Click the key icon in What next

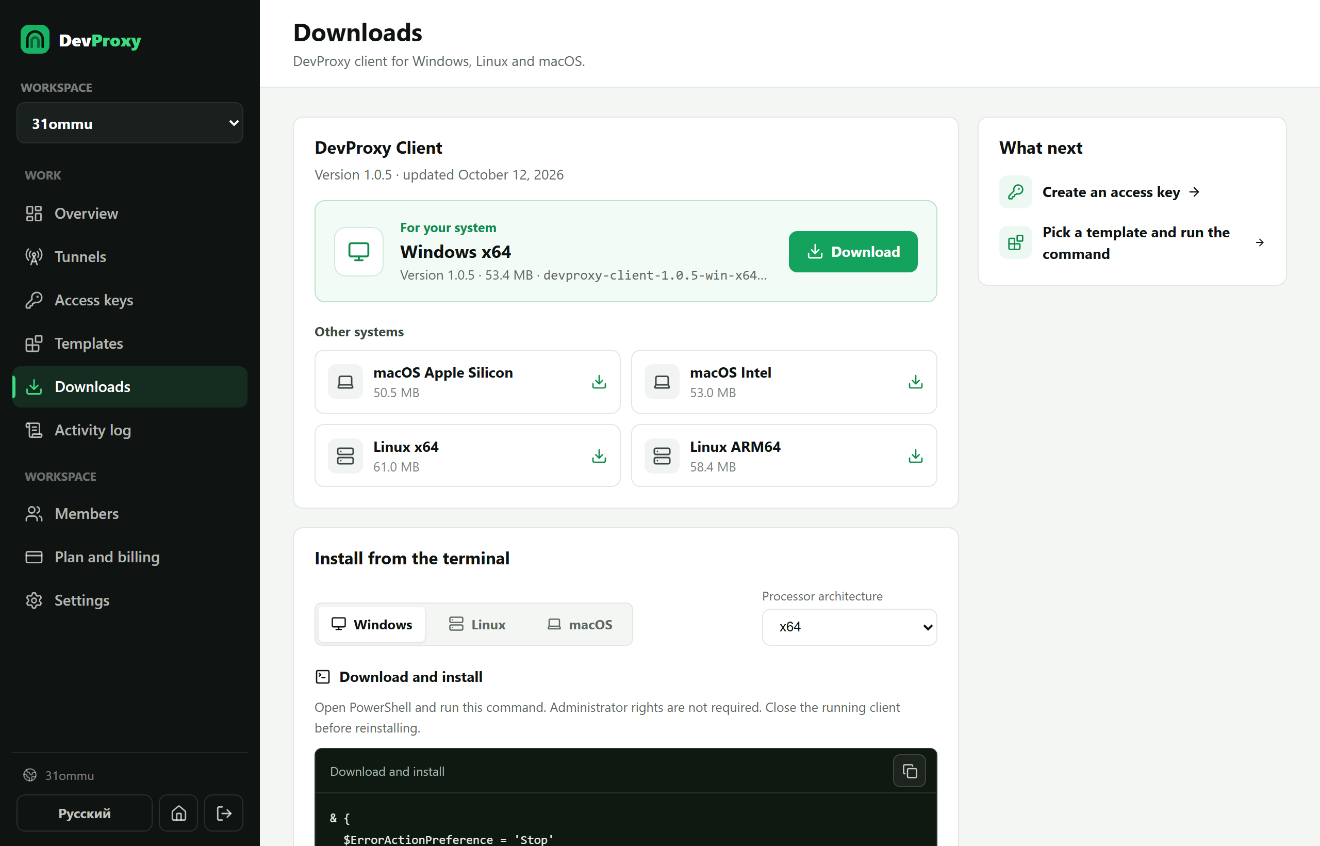[1015, 192]
